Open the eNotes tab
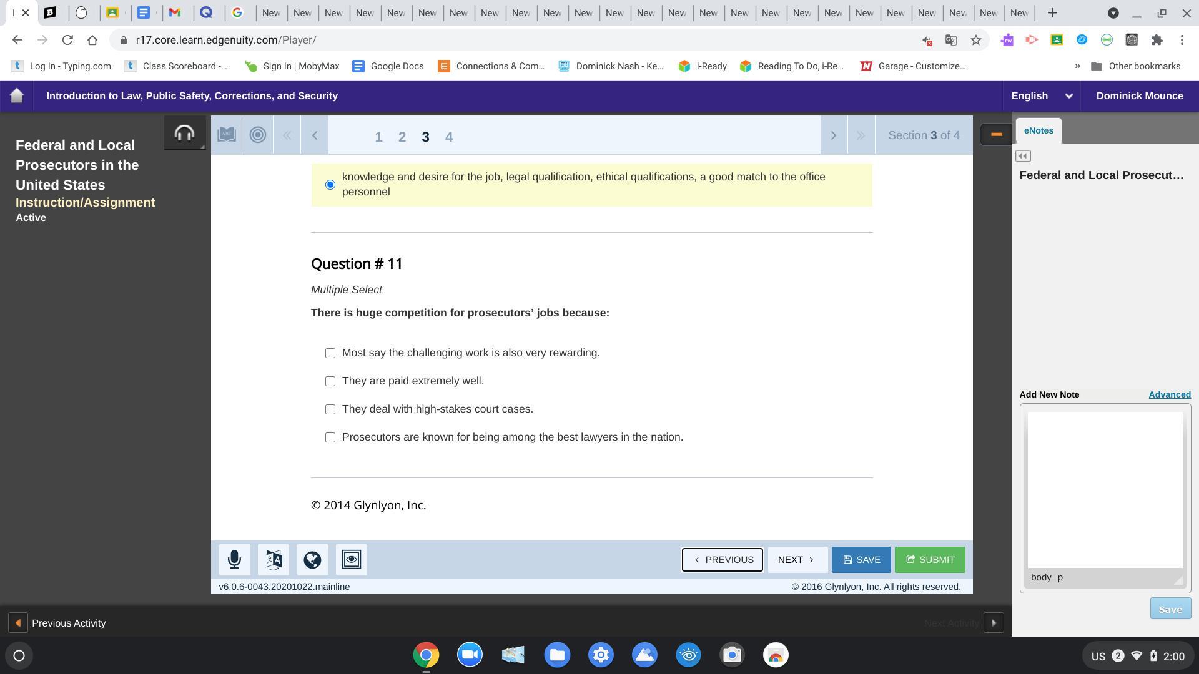 click(1039, 130)
